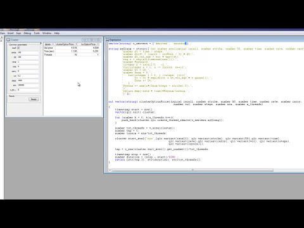Screen dimensions: 304x228
Task: Click the 'string myClass = strcat' code line
Action: [206, 49]
